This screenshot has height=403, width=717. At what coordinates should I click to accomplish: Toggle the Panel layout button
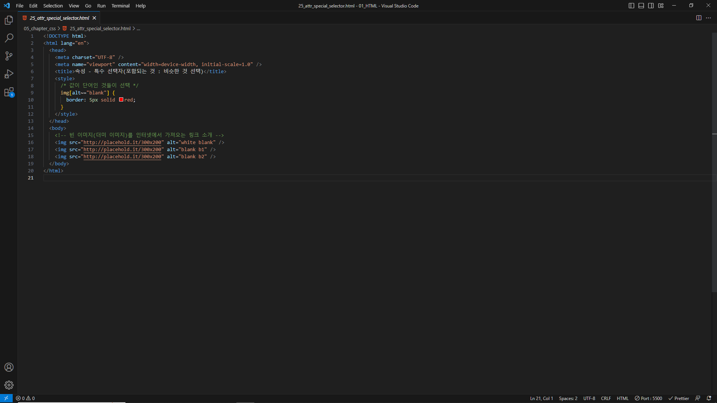pos(641,6)
